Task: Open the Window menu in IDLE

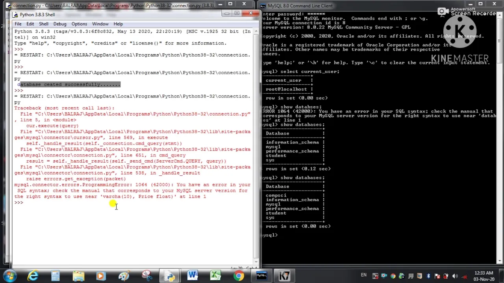Action: 100,24
